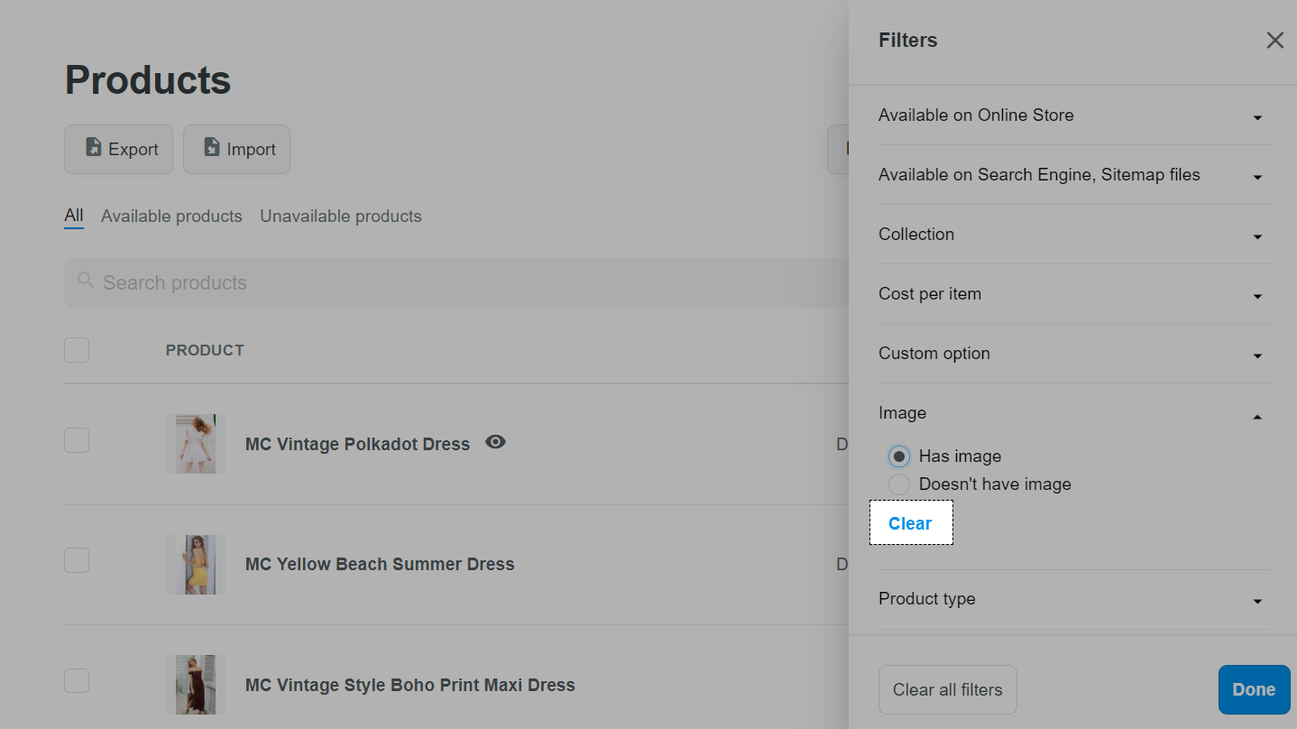Click the blue Done button
The height and width of the screenshot is (729, 1297).
point(1254,690)
